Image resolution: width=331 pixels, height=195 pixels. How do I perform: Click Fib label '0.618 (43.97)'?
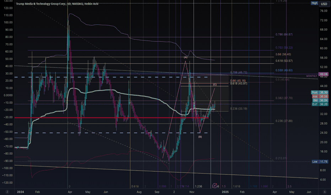click(x=239, y=83)
